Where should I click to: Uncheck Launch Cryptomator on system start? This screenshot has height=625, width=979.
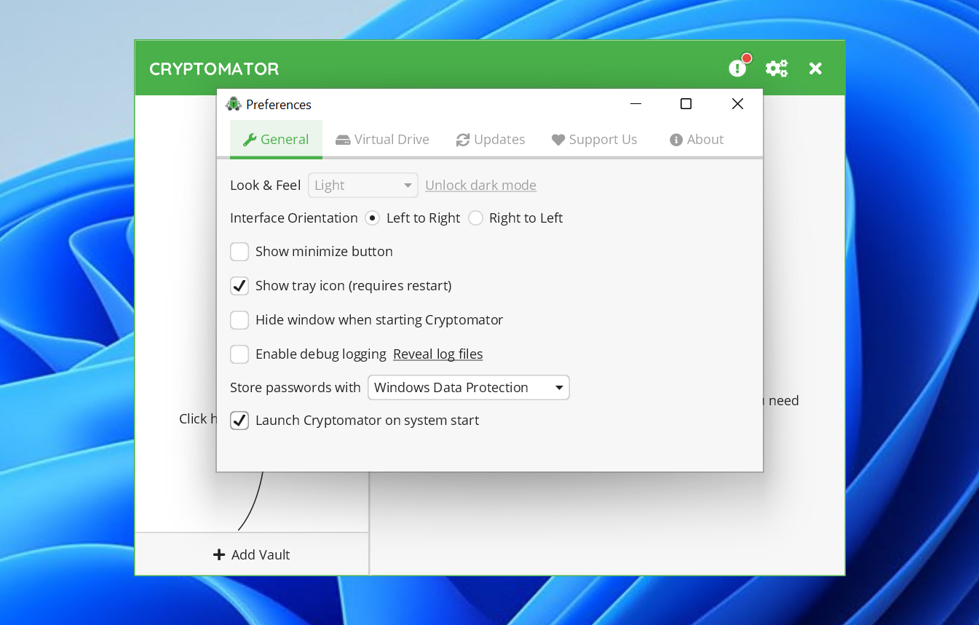coord(239,421)
